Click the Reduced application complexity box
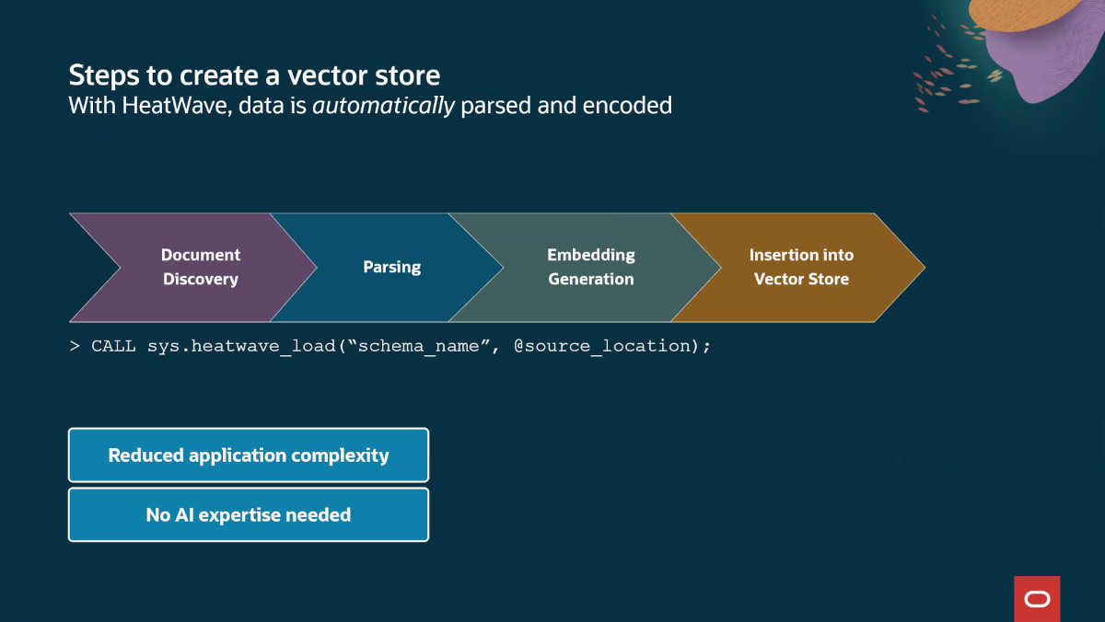Image resolution: width=1105 pixels, height=622 pixels. coord(249,455)
